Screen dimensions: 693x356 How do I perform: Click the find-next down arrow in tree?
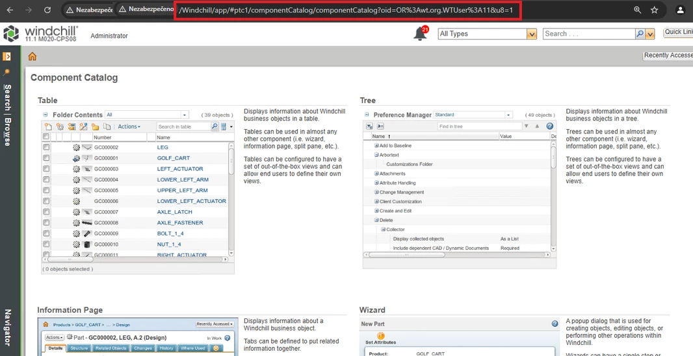pyautogui.click(x=526, y=126)
